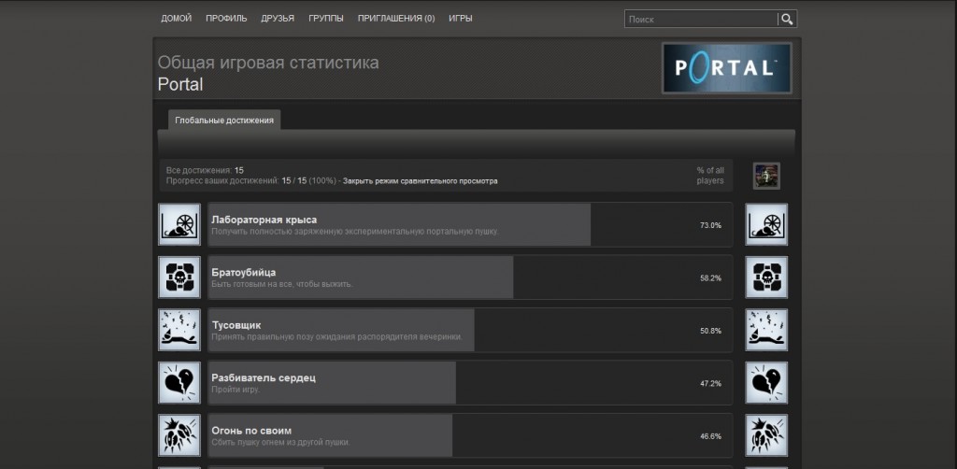Click the 73.0% percentage value

(x=710, y=225)
